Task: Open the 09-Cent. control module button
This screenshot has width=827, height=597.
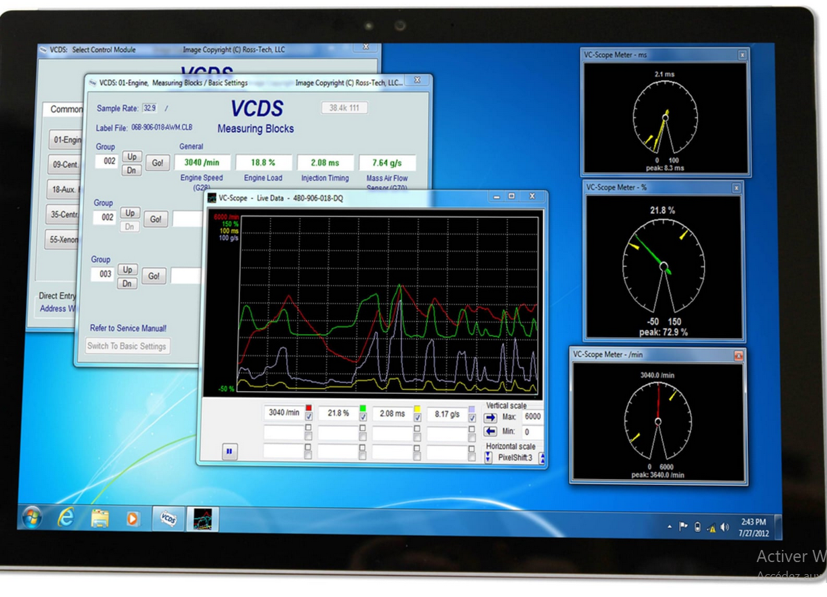Action: [65, 164]
